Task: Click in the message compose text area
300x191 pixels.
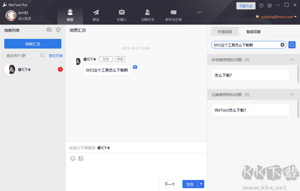Action: click(136, 170)
